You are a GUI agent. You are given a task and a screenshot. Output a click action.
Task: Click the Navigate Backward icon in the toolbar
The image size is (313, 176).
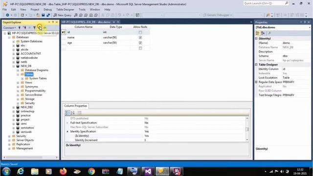tap(7, 15)
